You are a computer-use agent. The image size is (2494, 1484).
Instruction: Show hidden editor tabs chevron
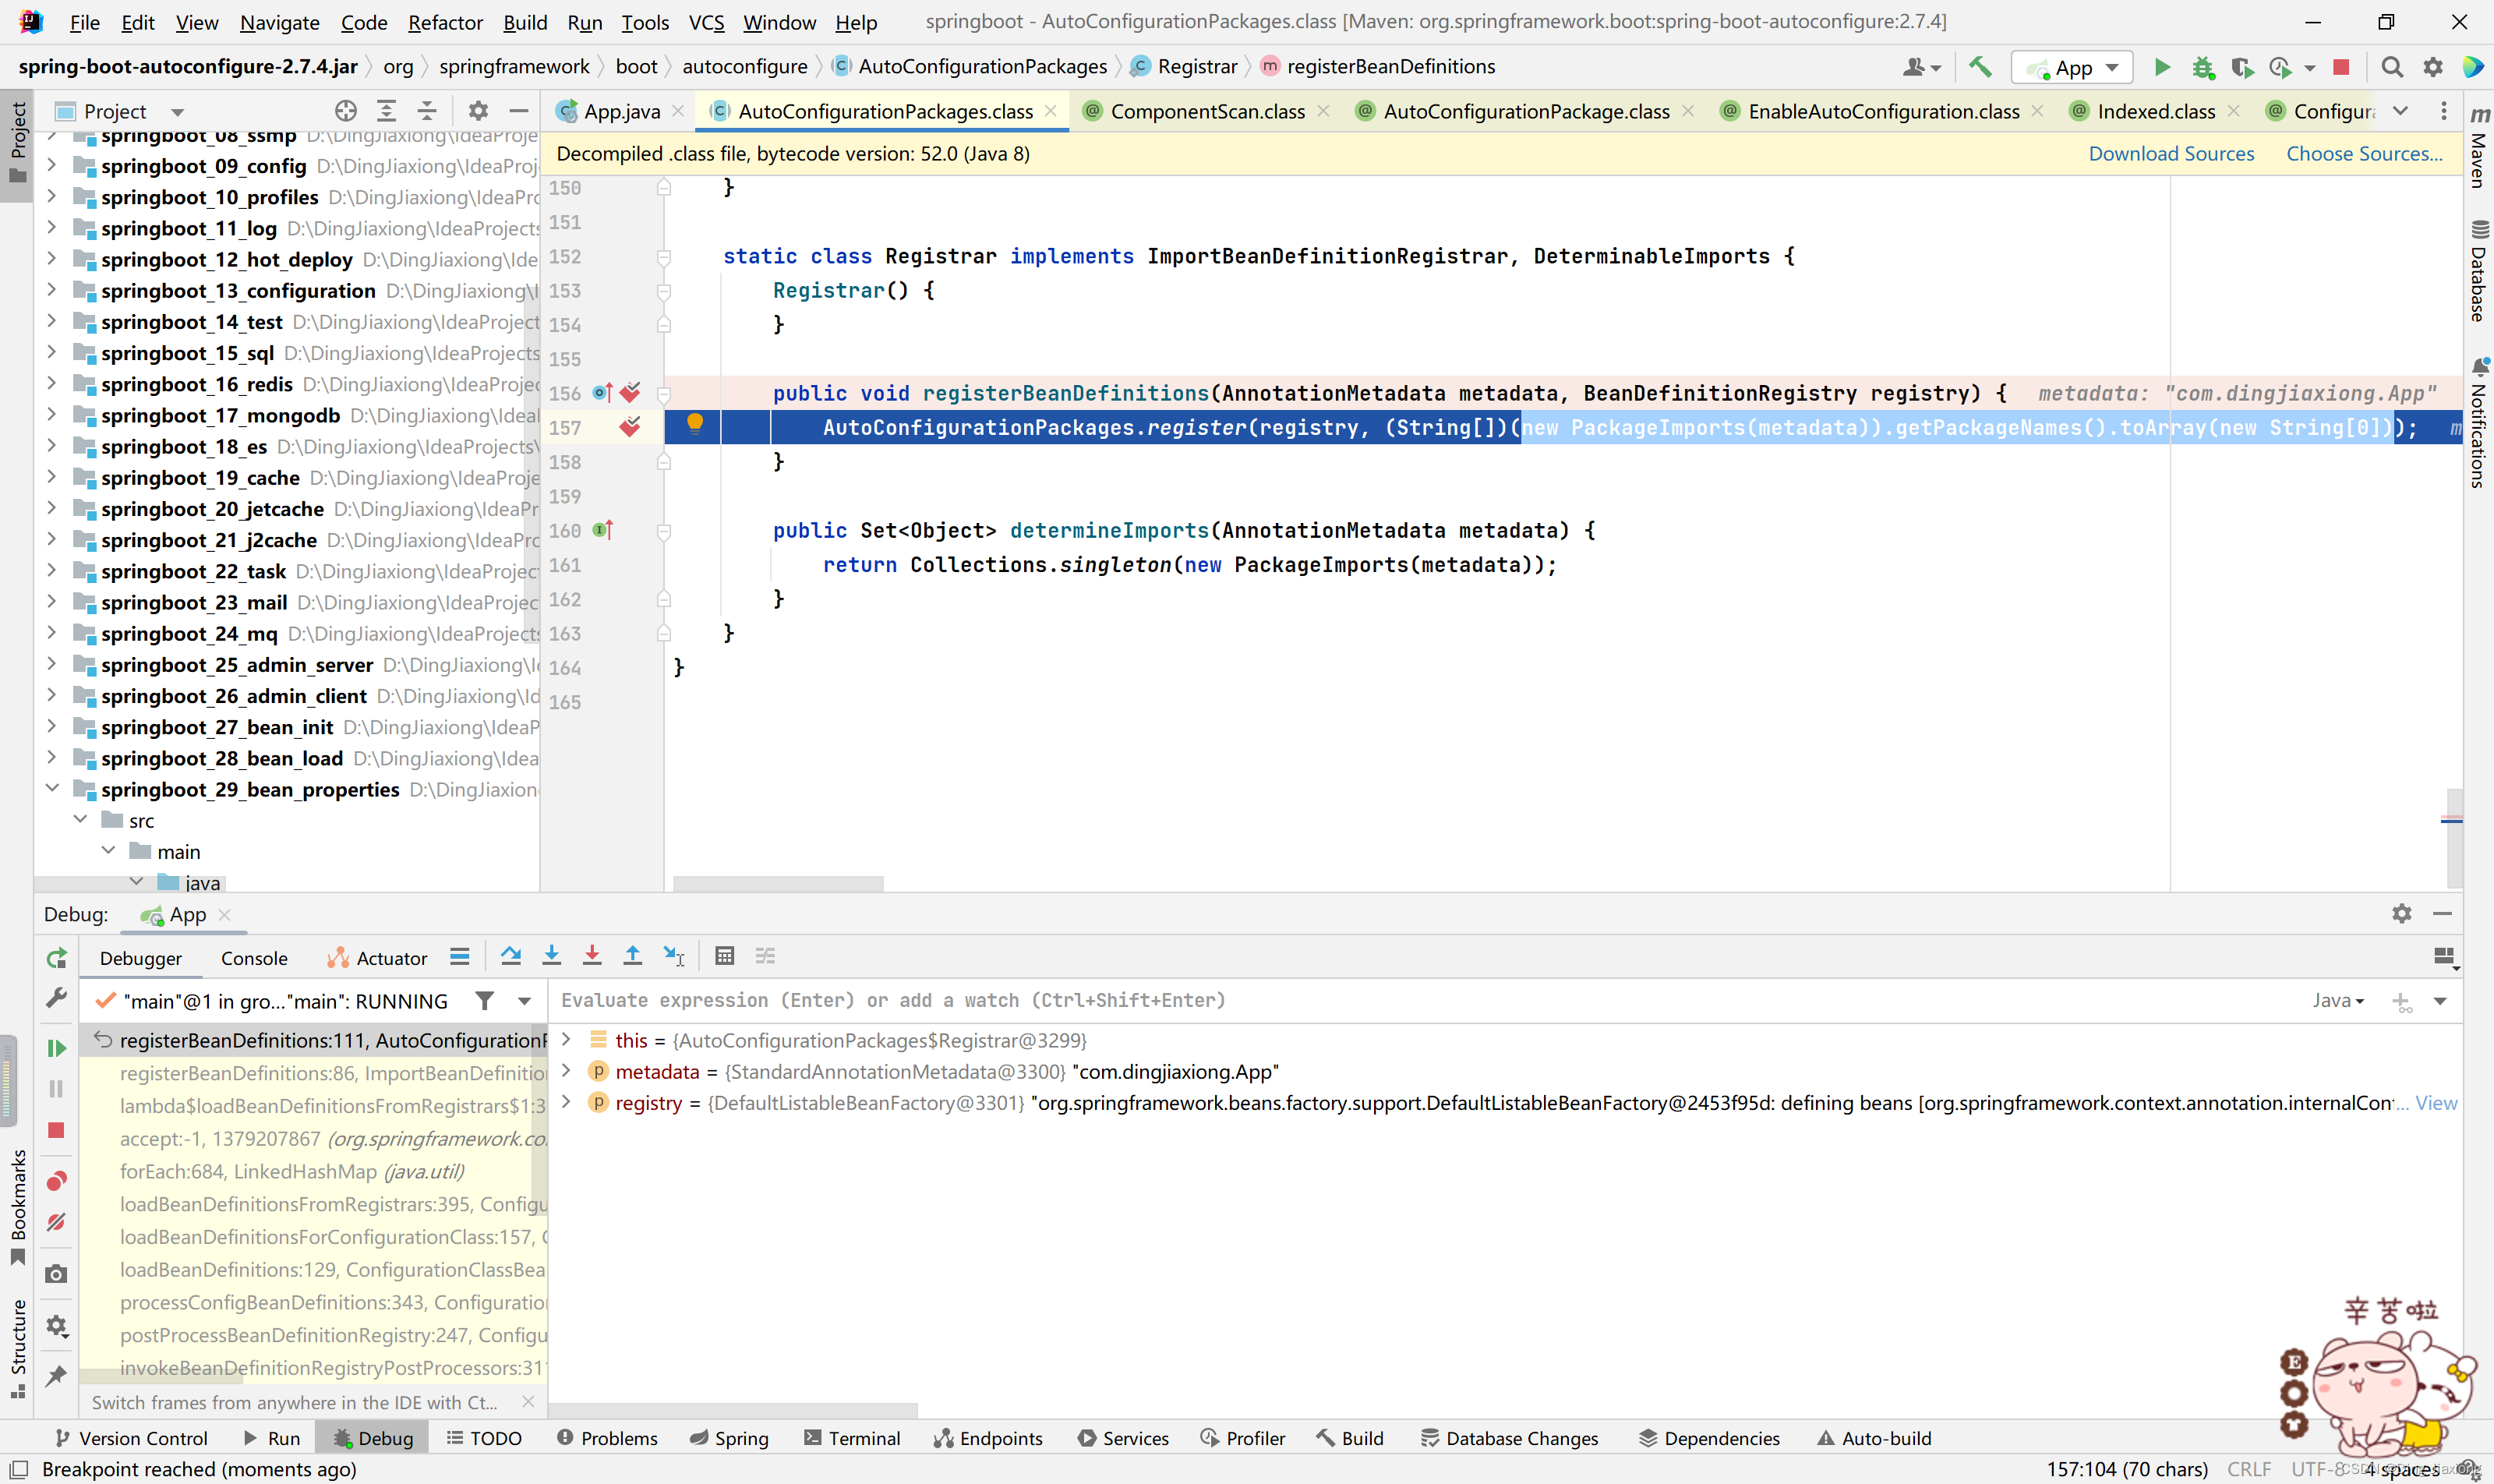pyautogui.click(x=2401, y=111)
